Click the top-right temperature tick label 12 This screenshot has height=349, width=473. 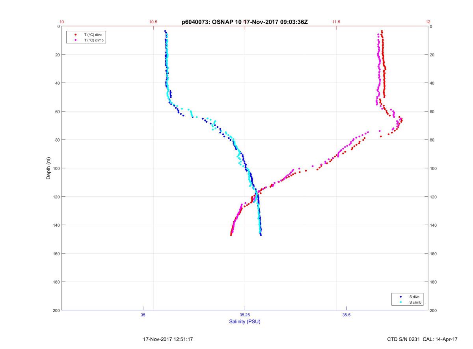[x=428, y=22]
